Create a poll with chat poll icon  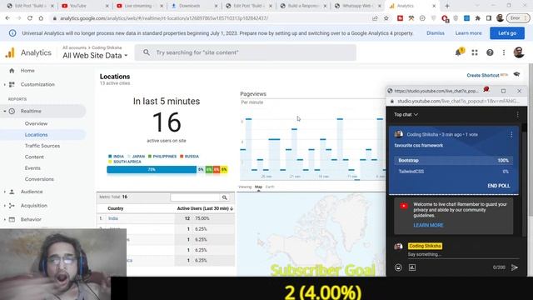pos(412,267)
